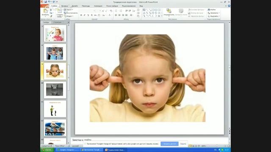Toggle bold formatting
Viewport: 271px width, 152px height.
81,15
